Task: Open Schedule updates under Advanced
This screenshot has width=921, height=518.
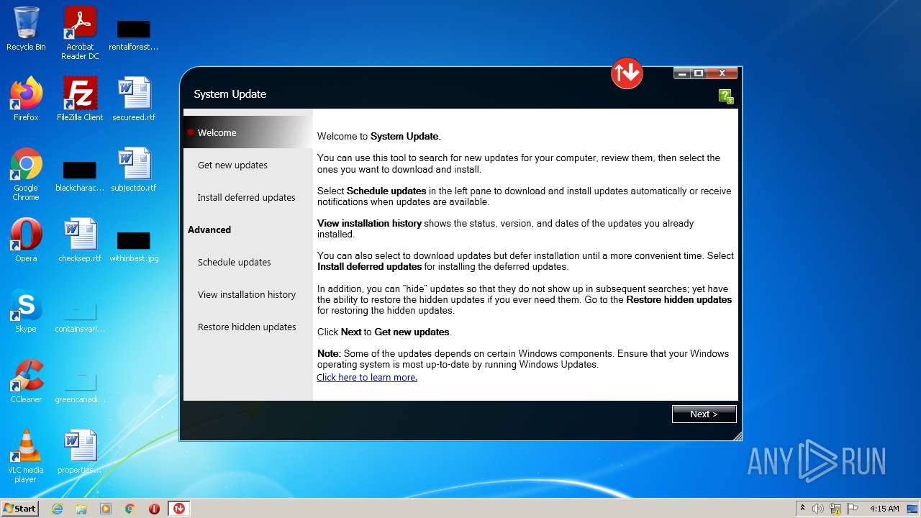Action: pos(248,262)
